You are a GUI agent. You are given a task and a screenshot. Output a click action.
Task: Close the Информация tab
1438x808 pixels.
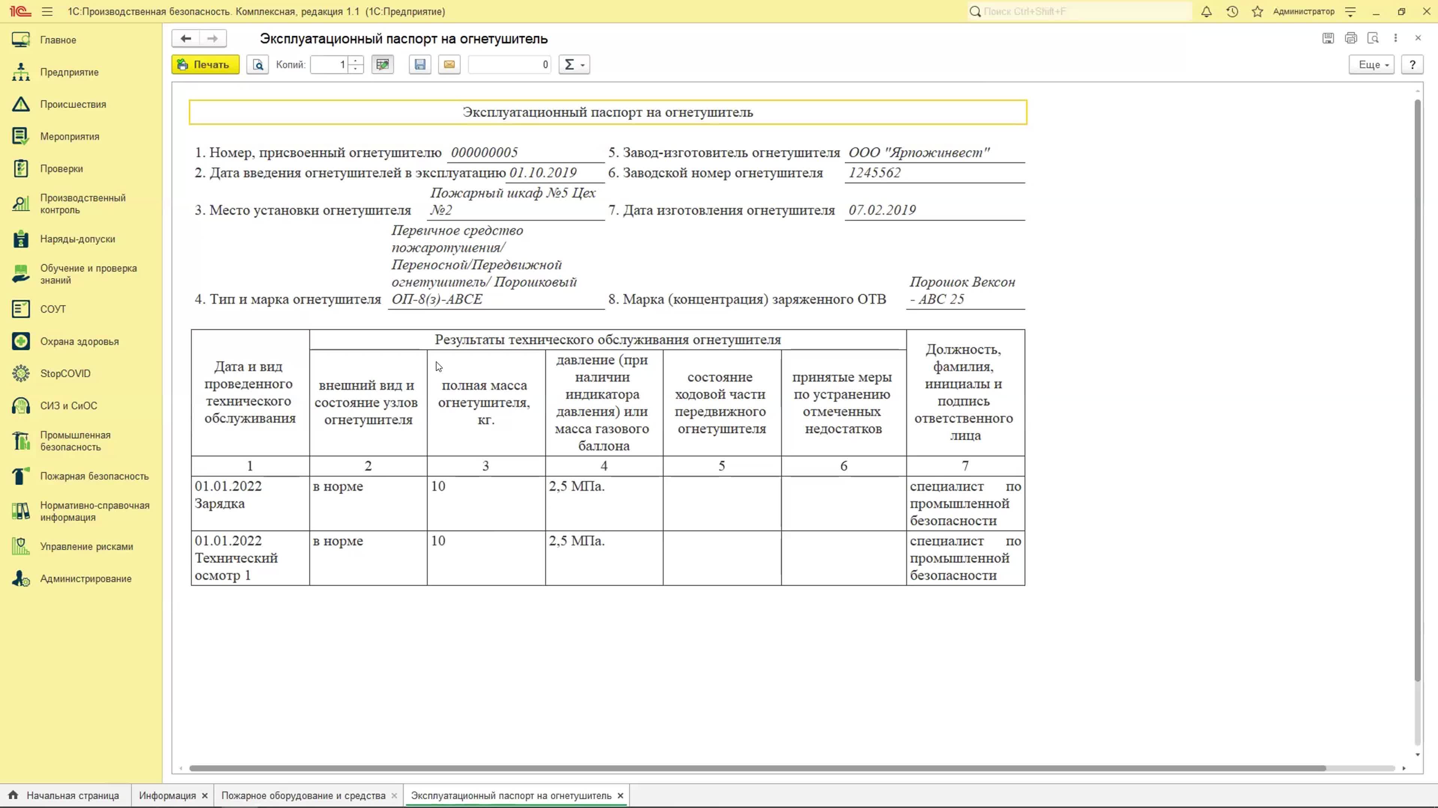(x=205, y=796)
